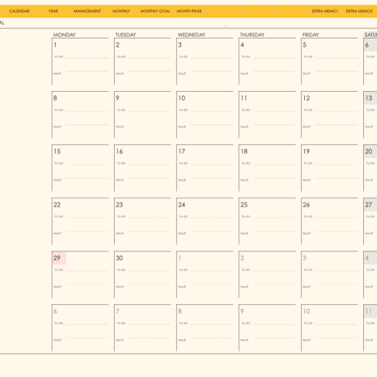Screen dimensions: 377x377
Task: Open the EXTRA MEMO2 tab
Action: (x=359, y=11)
